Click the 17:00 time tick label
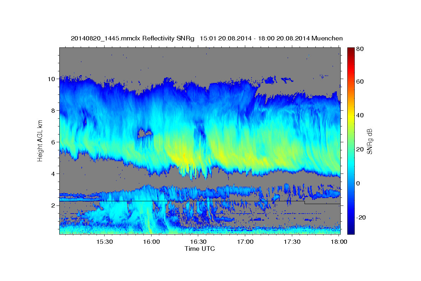The image size is (421, 281). pos(245,242)
